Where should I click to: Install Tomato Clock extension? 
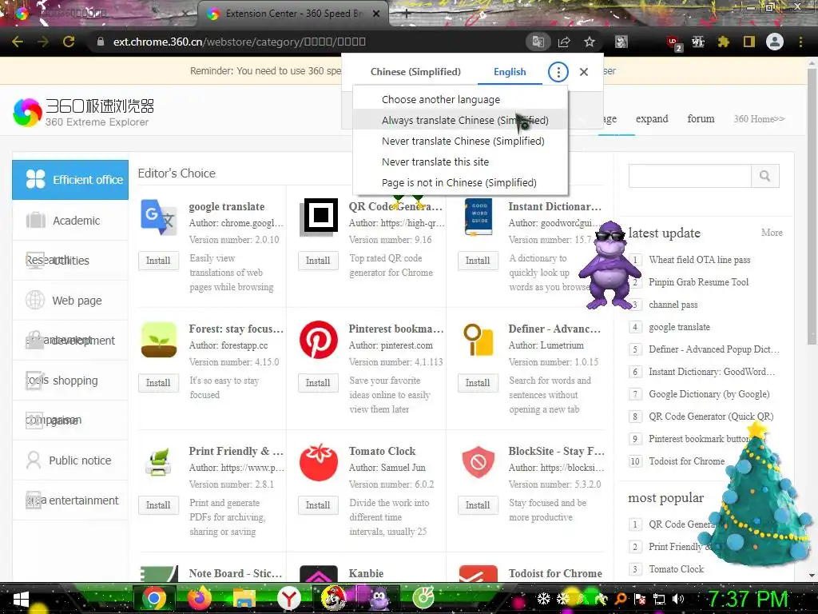click(x=318, y=505)
